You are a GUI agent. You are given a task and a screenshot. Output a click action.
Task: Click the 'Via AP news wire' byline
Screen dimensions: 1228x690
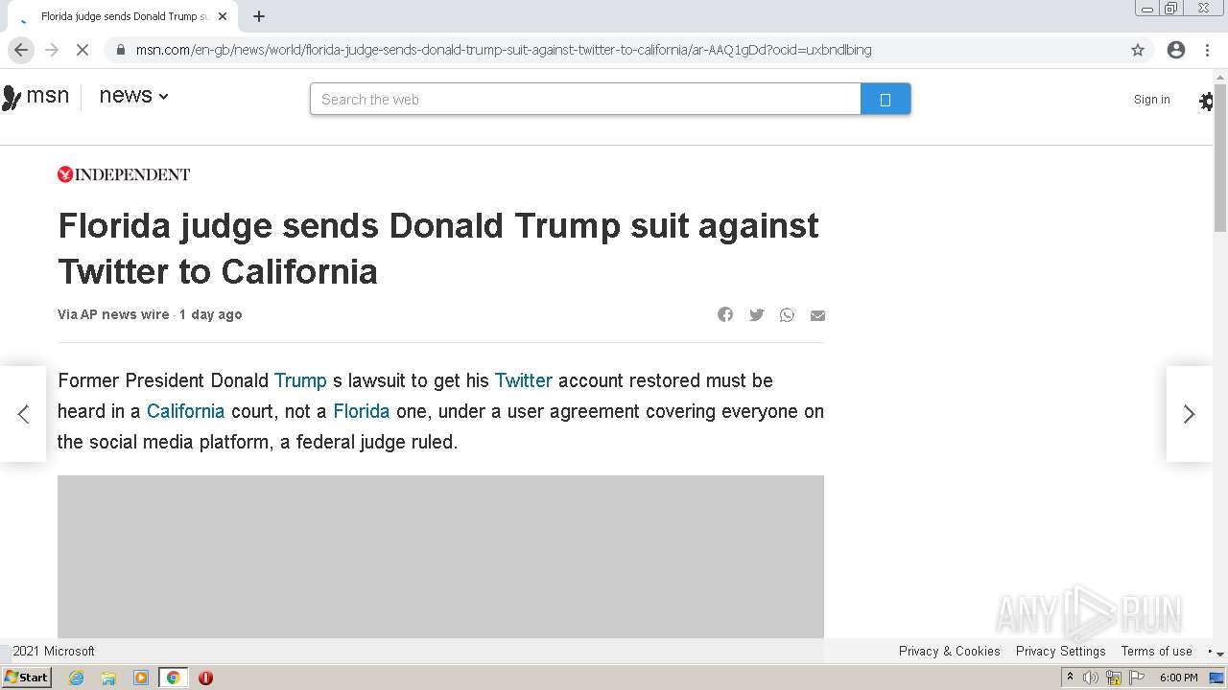[x=113, y=314]
